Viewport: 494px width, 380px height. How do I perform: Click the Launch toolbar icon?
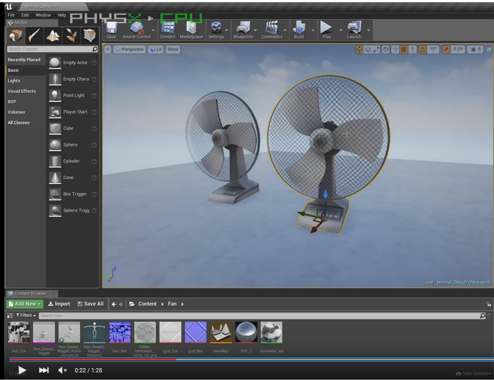pyautogui.click(x=354, y=30)
